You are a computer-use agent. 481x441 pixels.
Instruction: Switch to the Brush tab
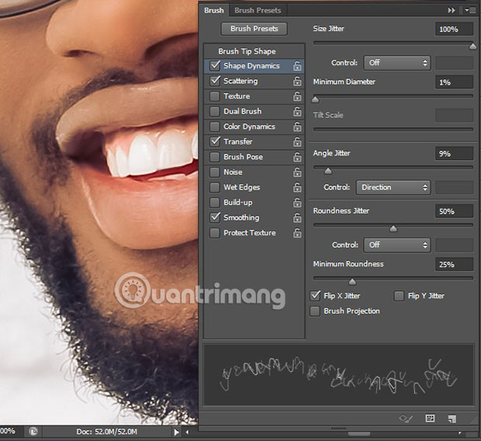(214, 10)
